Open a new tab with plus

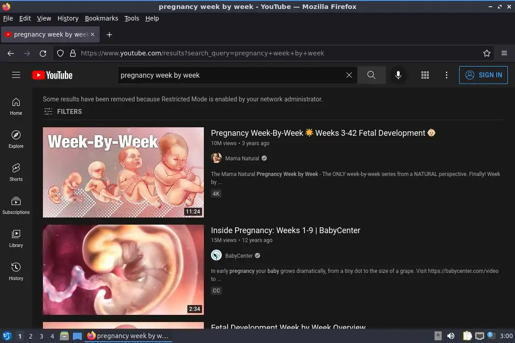(x=110, y=34)
